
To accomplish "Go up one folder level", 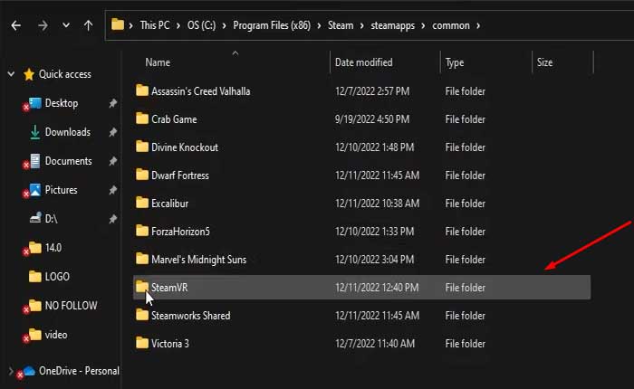I will pos(88,25).
